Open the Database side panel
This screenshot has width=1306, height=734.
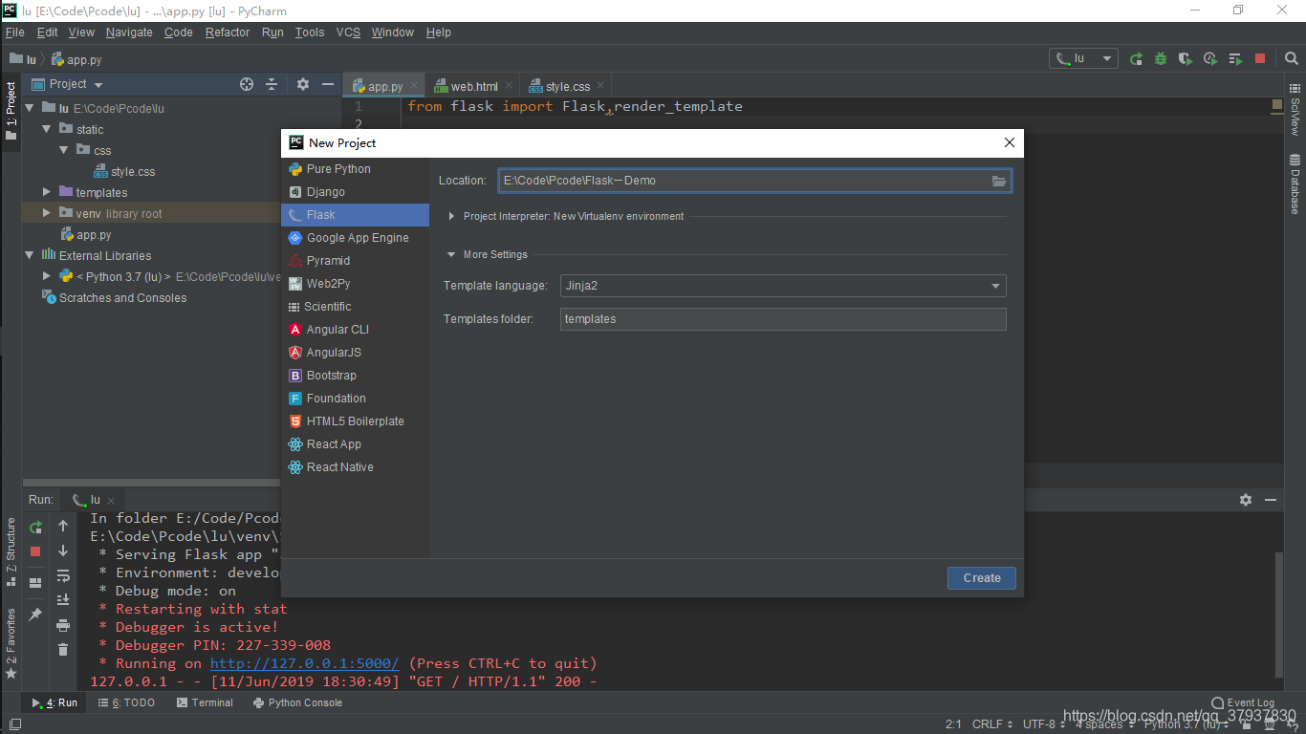[x=1295, y=183]
